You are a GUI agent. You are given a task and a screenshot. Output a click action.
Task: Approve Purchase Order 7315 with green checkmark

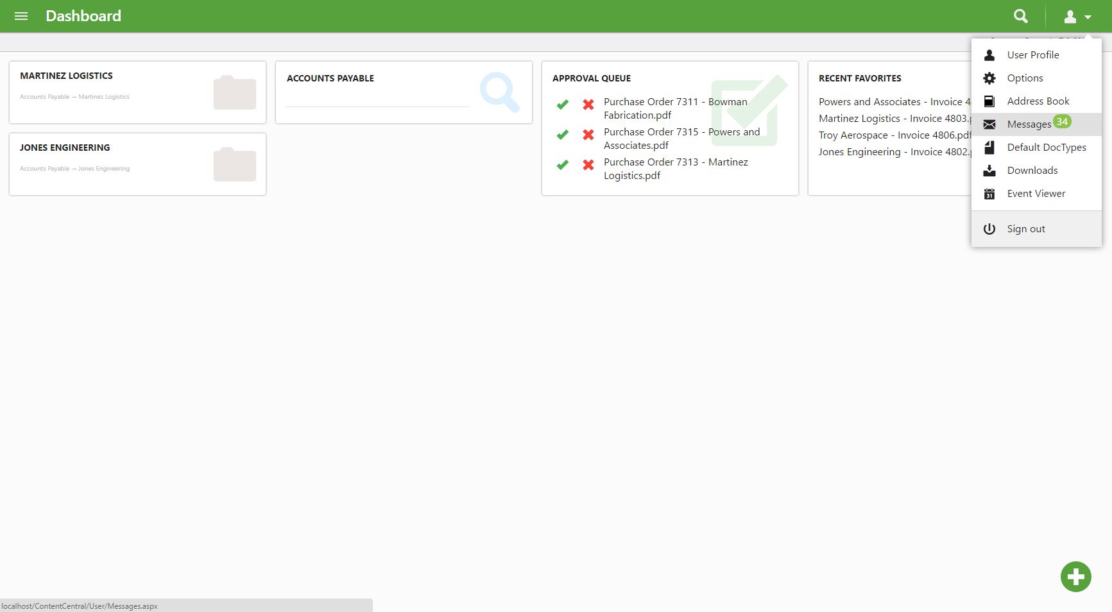(x=563, y=135)
